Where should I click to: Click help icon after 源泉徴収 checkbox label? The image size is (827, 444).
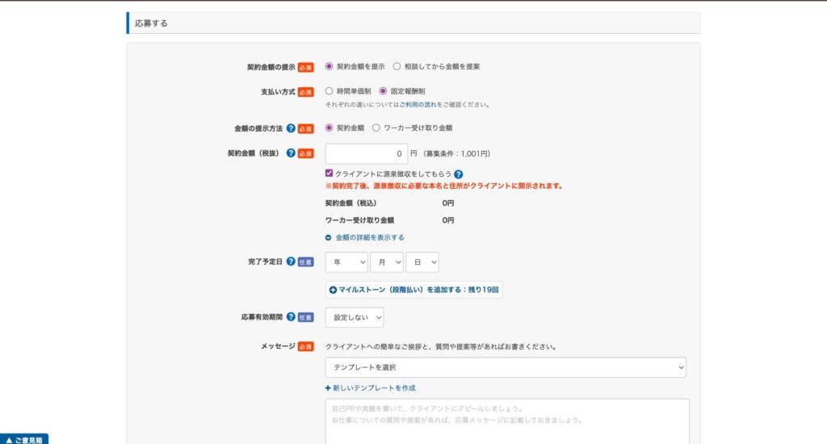tap(458, 174)
